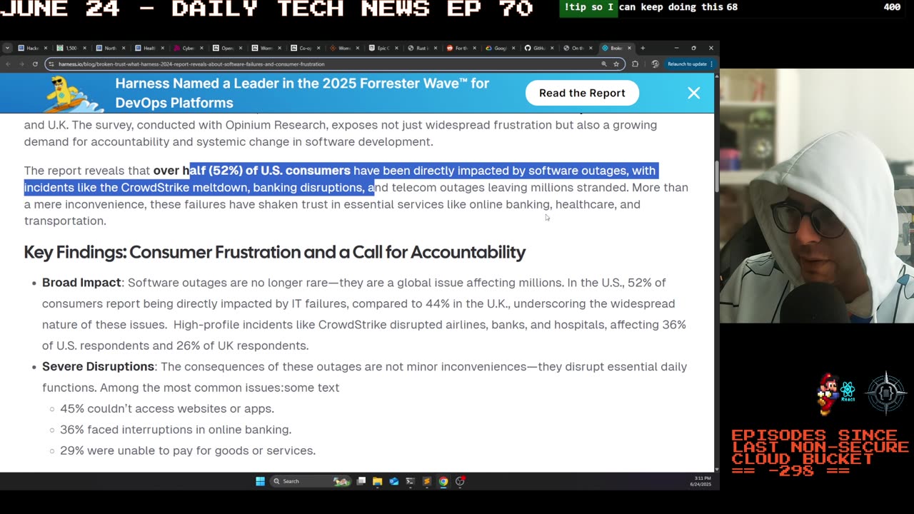The image size is (914, 514).
Task: Click the harness.io address bar URL
Action: 191,64
